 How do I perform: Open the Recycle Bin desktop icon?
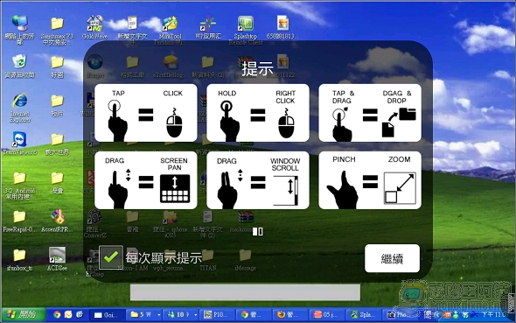coord(19,67)
